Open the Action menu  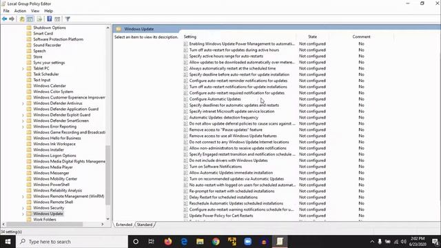coord(20,11)
